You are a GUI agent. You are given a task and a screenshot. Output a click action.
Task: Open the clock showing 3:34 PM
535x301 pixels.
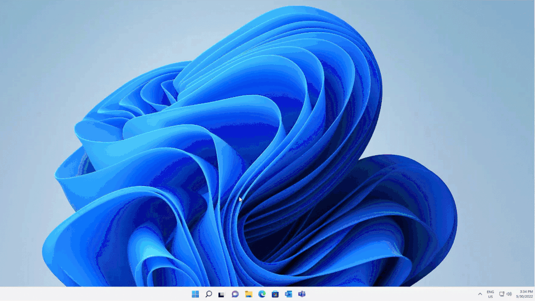point(525,294)
